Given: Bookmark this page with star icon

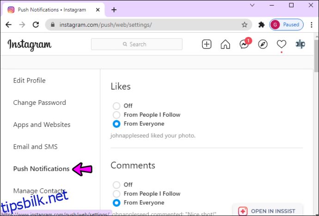Looking at the screenshot, I should click(245, 25).
